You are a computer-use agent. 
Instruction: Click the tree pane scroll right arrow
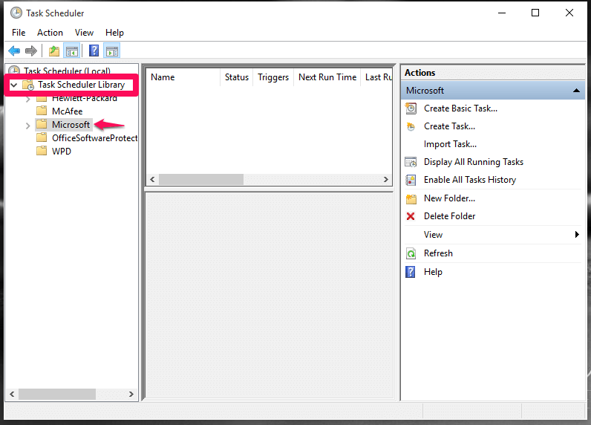pyautogui.click(x=131, y=394)
